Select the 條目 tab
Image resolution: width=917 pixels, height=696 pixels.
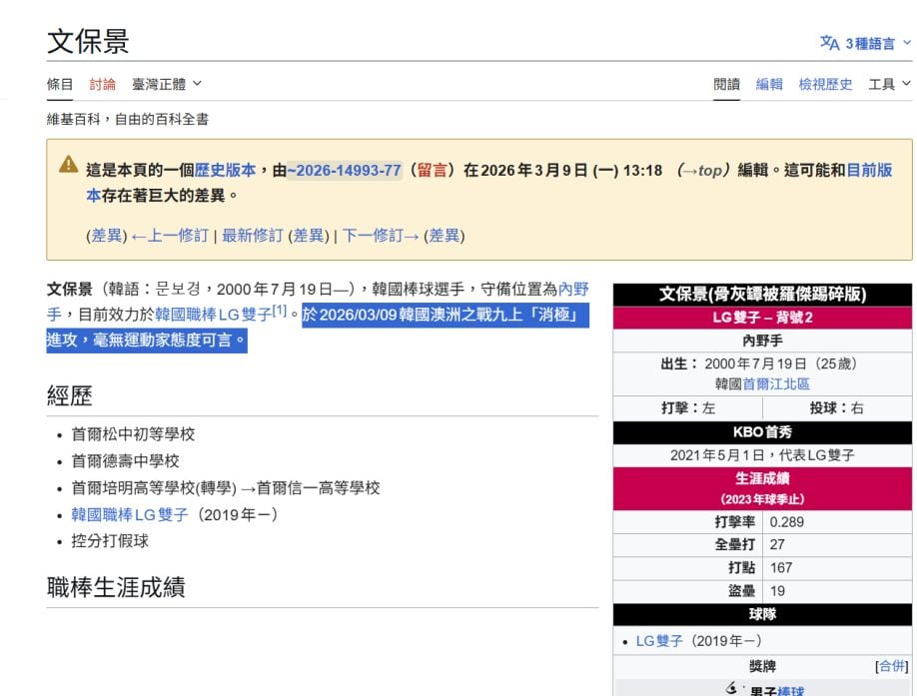[58, 84]
